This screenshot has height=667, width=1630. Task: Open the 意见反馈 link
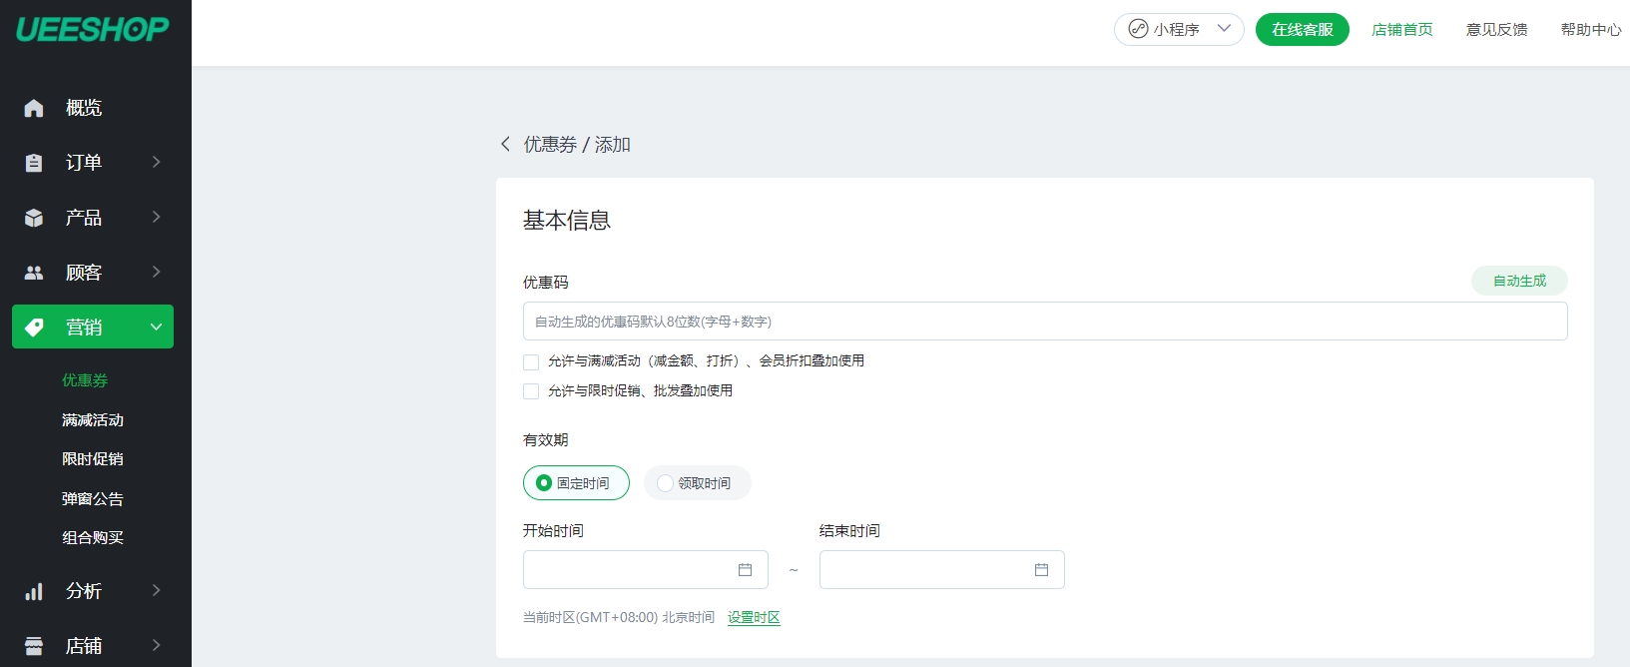coord(1496,29)
